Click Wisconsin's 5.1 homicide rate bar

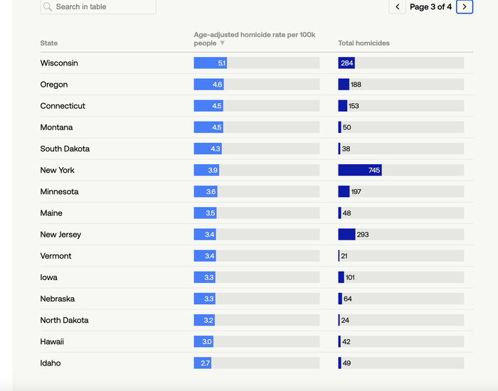210,63
